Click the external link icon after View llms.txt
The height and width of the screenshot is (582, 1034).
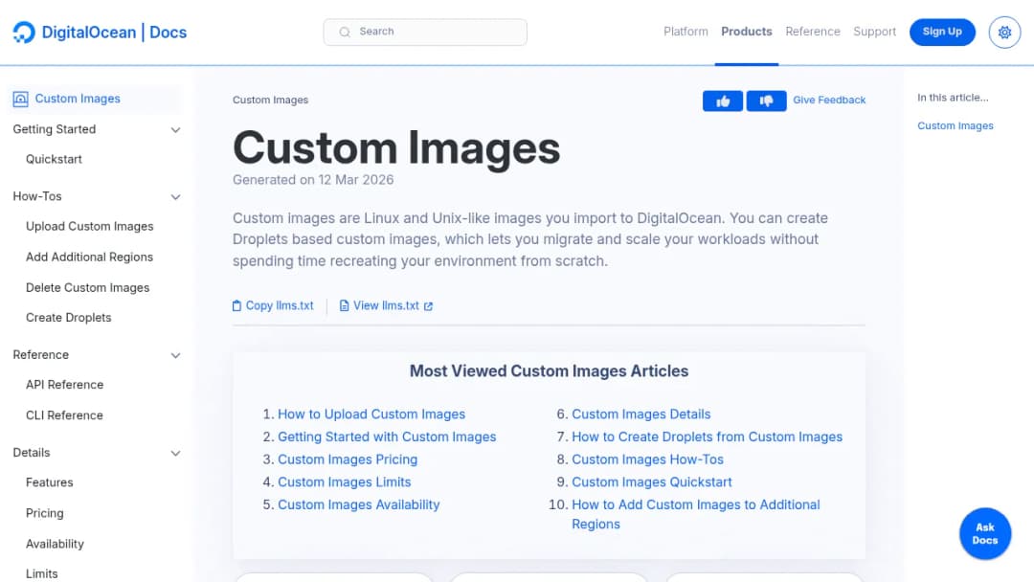(x=428, y=306)
